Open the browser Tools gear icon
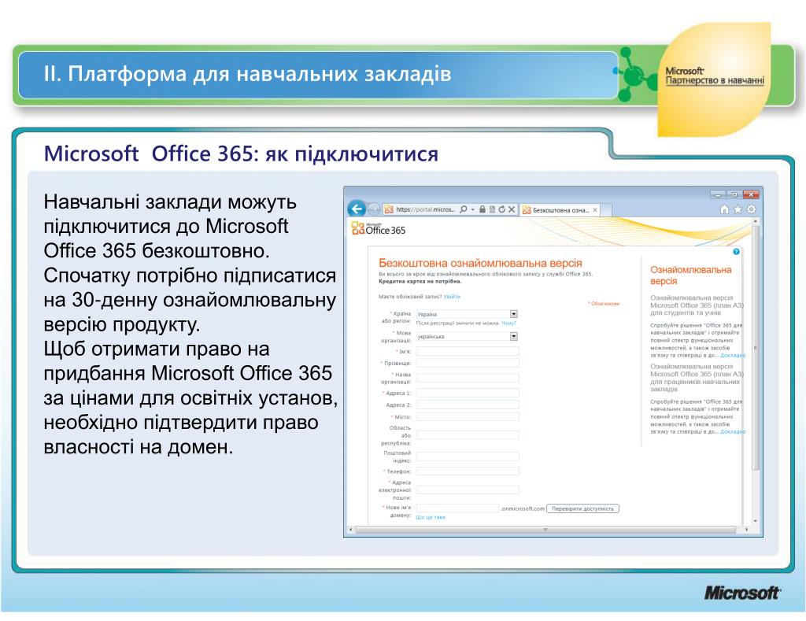This screenshot has height=621, width=806. click(x=751, y=209)
